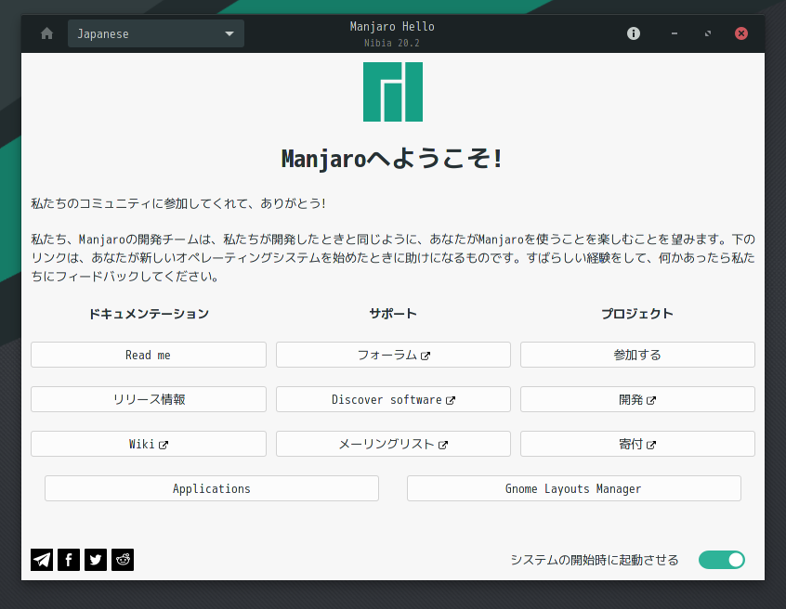Open the Read me button
The height and width of the screenshot is (609, 786).
click(149, 355)
